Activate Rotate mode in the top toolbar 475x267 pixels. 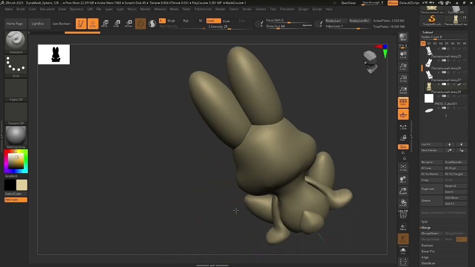(x=129, y=23)
